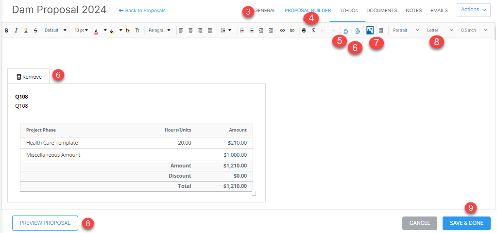Click the increase font size icon
Image resolution: width=497 pixels, height=233 pixels.
tap(137, 31)
